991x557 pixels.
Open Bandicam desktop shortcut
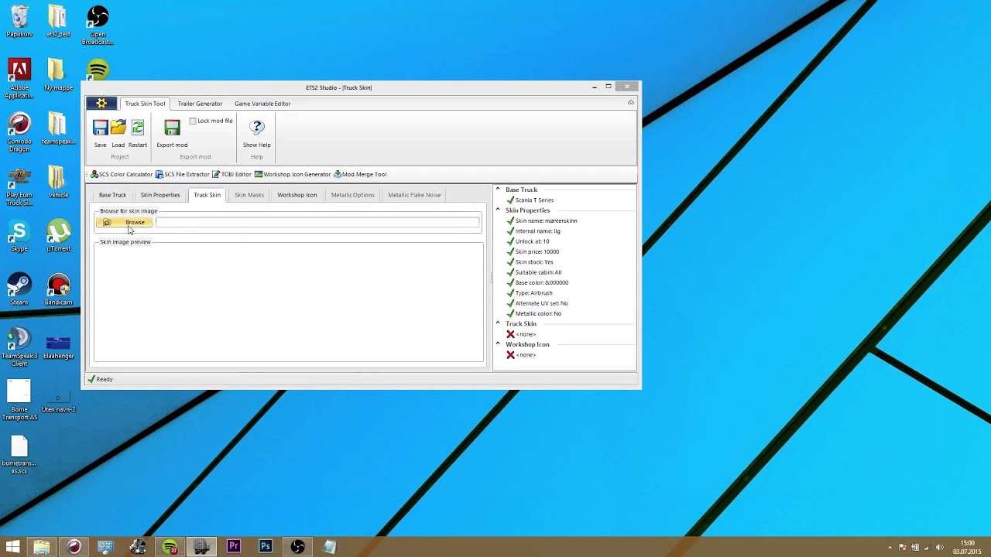pos(59,289)
